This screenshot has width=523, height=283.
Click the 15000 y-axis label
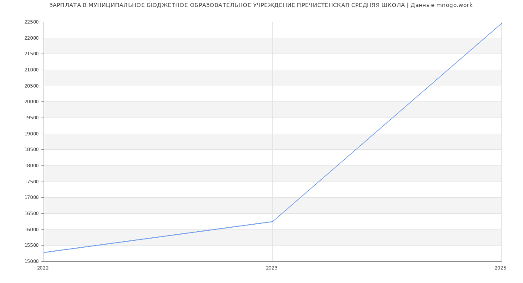[x=31, y=262]
